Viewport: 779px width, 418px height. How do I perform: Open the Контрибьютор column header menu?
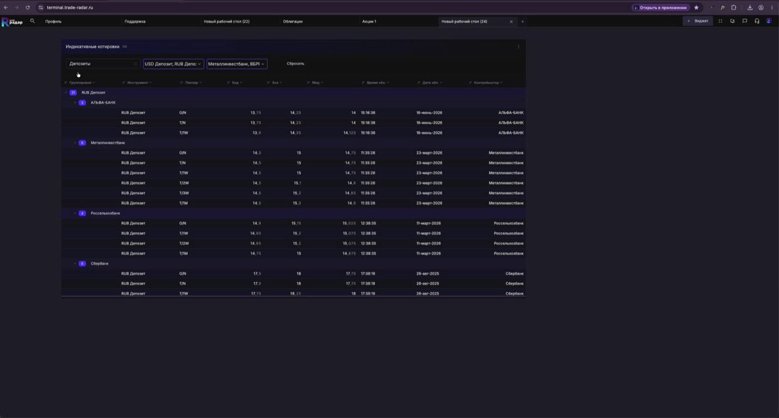pos(501,83)
